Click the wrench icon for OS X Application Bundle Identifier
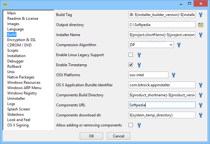The width and height of the screenshot is (210, 144). [x=201, y=85]
